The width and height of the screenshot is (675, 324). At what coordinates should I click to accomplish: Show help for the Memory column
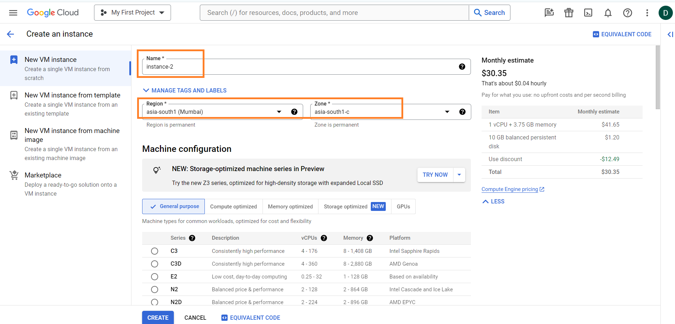coord(370,238)
